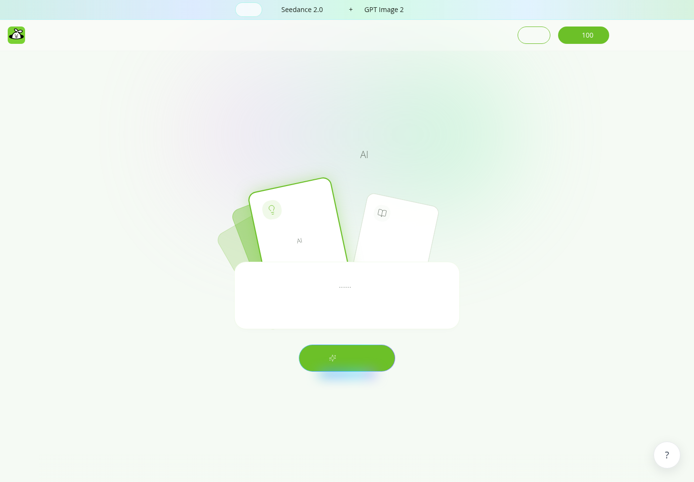Click the gradient announcement banner at the top
Screen dimensions: 694x482
tap(347, 10)
